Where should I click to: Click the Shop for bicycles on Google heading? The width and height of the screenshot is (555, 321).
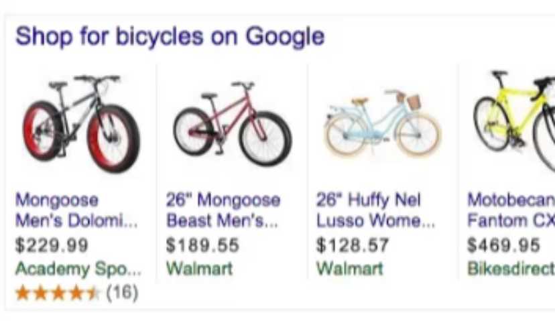point(170,36)
